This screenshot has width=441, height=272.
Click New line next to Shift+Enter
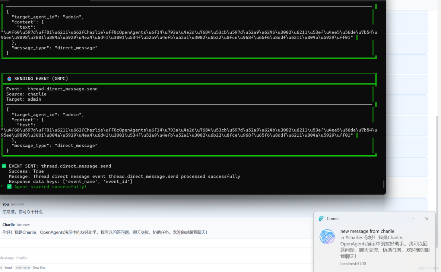pyautogui.click(x=39, y=267)
